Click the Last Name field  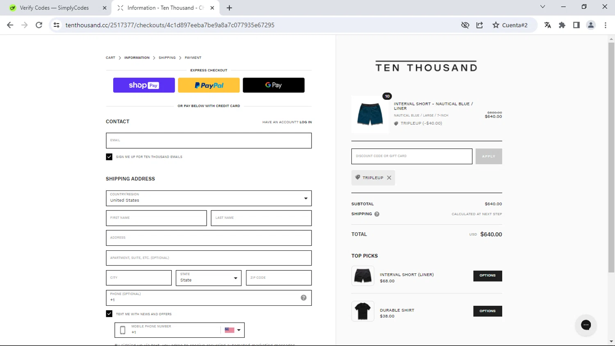(261, 218)
